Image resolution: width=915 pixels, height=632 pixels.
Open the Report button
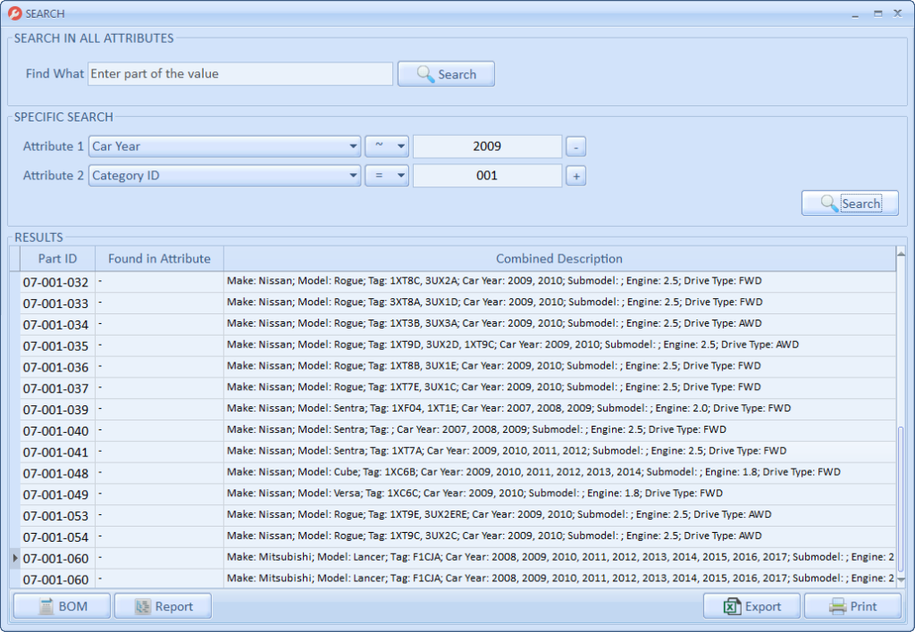pos(163,607)
